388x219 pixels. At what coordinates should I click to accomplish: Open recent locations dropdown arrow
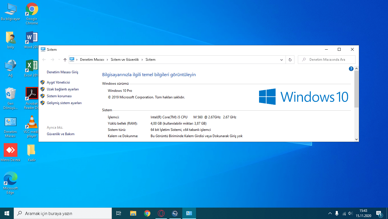tap(59, 60)
